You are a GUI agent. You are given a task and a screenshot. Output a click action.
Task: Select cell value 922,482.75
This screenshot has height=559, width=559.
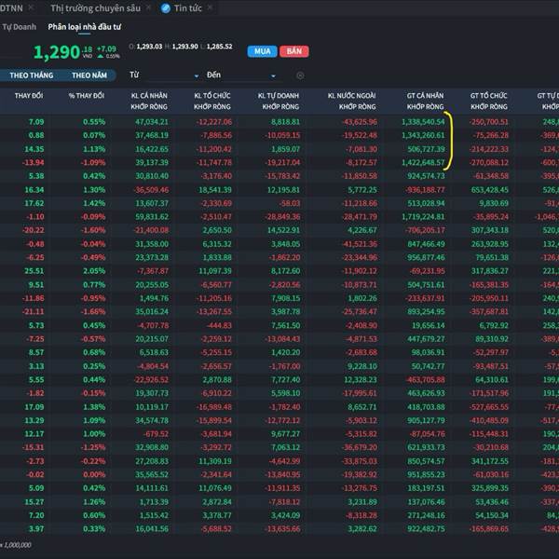(426, 529)
